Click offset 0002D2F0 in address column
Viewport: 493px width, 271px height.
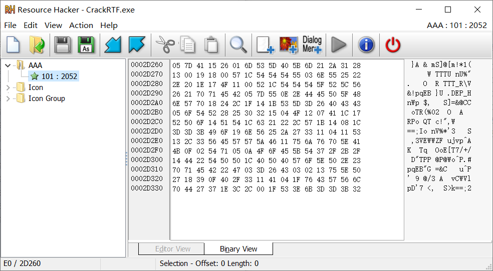click(x=147, y=150)
